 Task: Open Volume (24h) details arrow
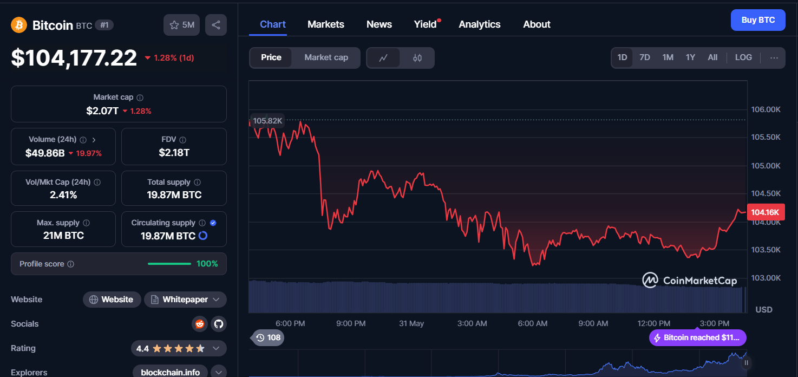click(94, 140)
